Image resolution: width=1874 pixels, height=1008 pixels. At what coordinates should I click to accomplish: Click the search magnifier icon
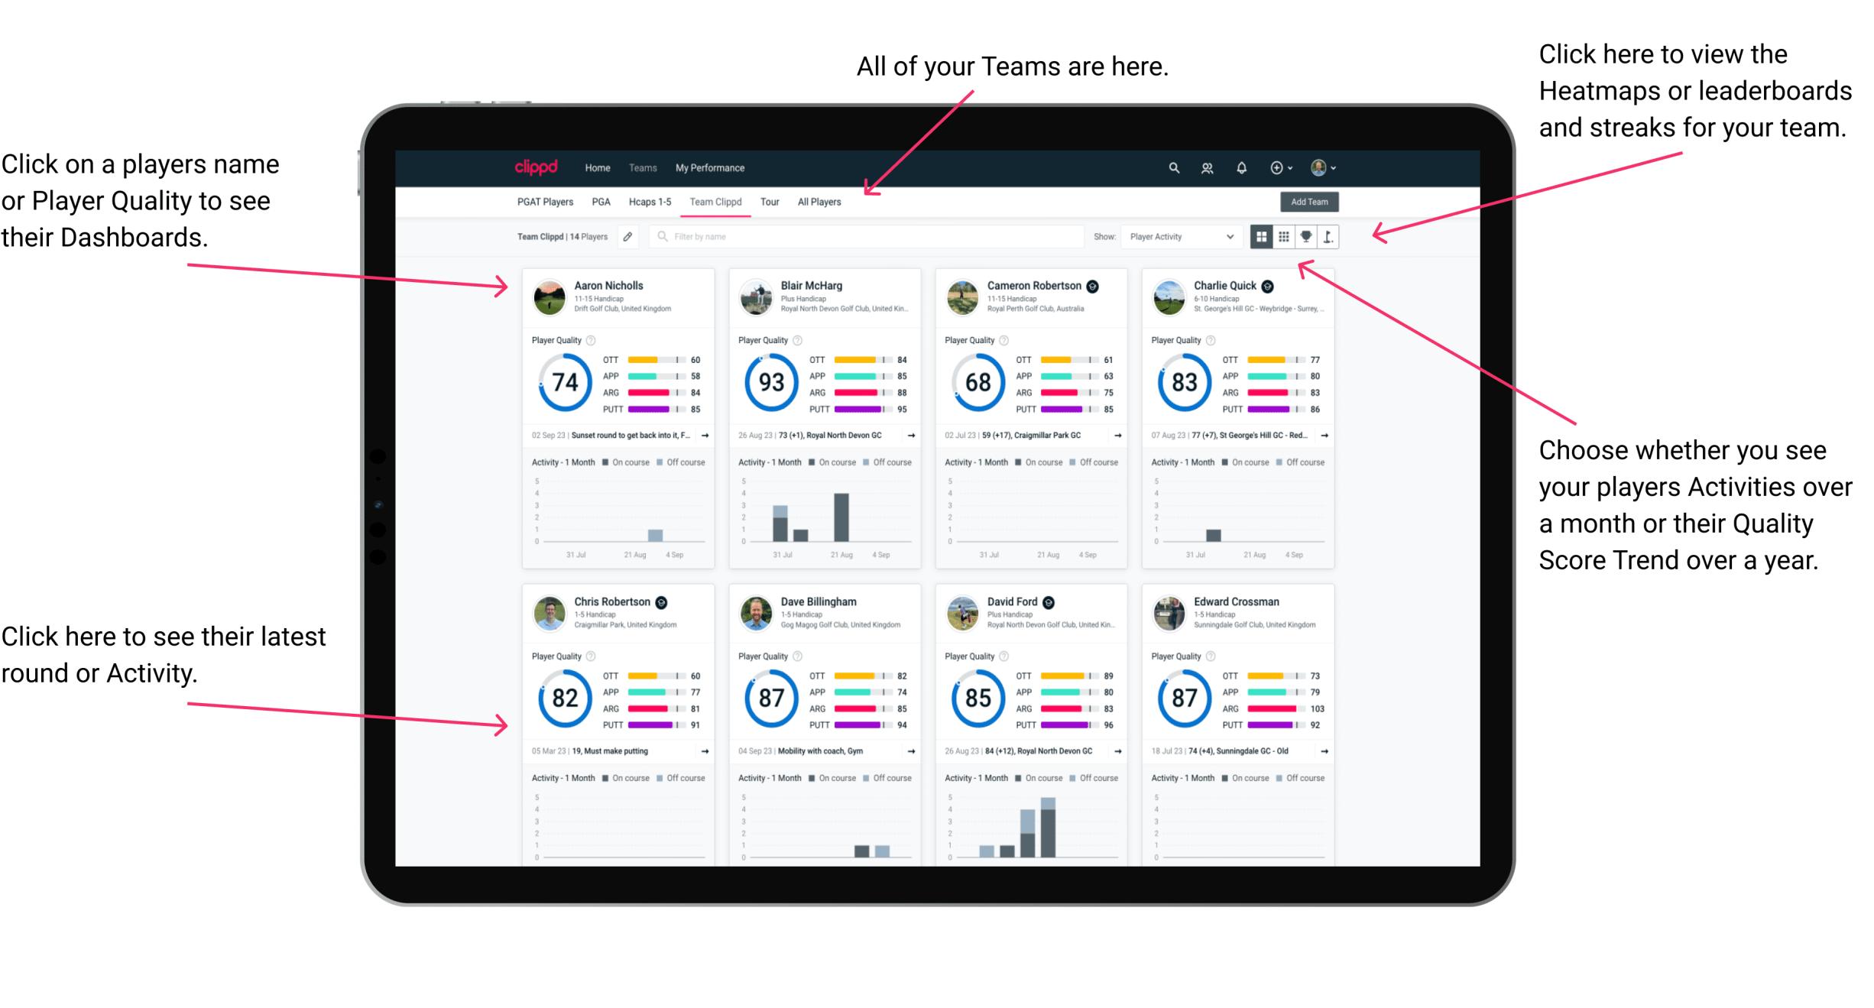[x=1173, y=167]
